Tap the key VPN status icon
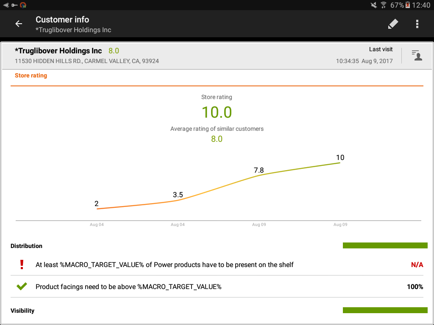434x325 pixels. coord(14,5)
